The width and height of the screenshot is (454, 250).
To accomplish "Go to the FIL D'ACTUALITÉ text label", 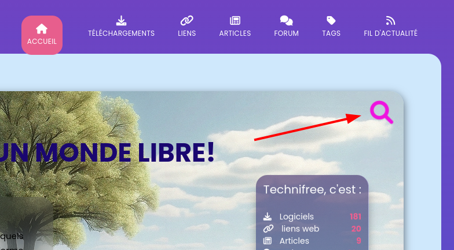I will point(390,33).
